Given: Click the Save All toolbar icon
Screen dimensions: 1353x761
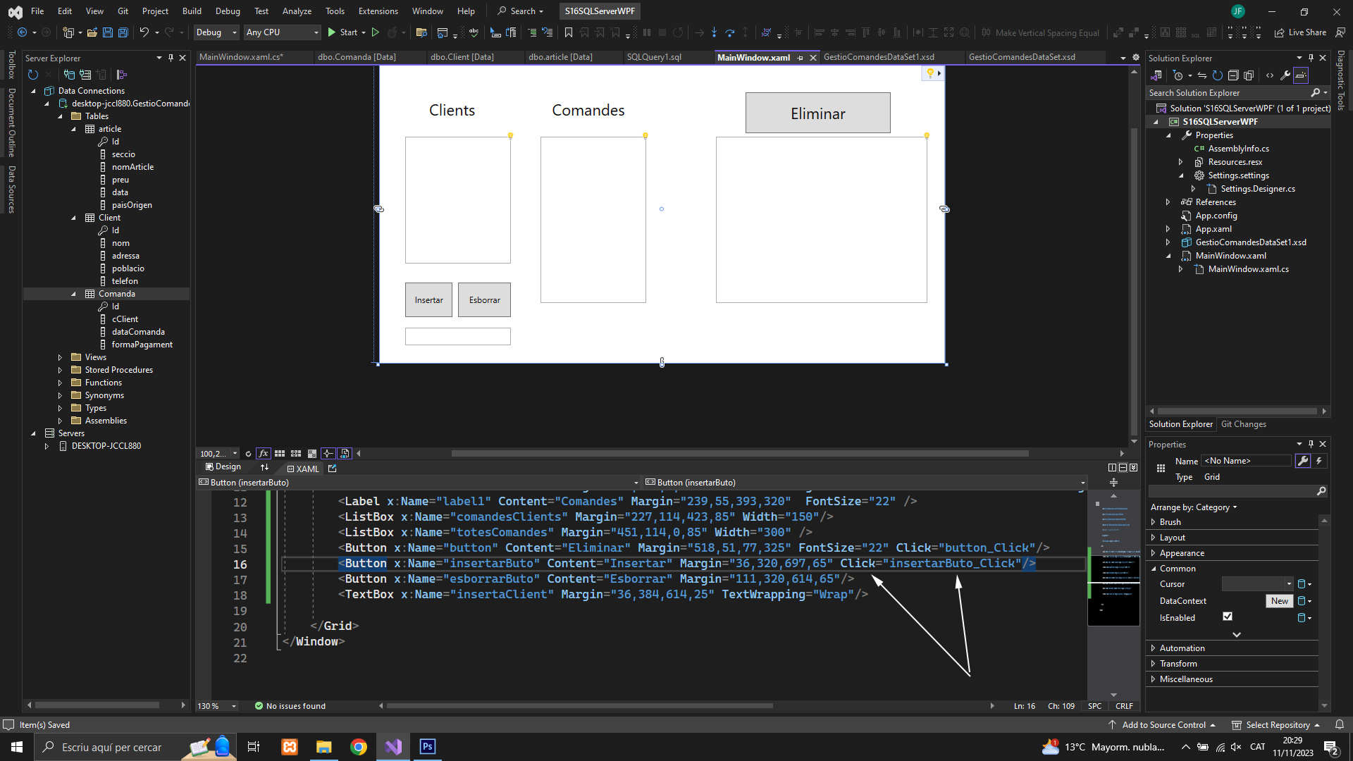Looking at the screenshot, I should [123, 32].
